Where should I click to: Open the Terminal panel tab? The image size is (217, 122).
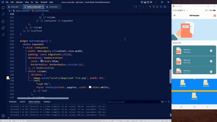pos(47,102)
